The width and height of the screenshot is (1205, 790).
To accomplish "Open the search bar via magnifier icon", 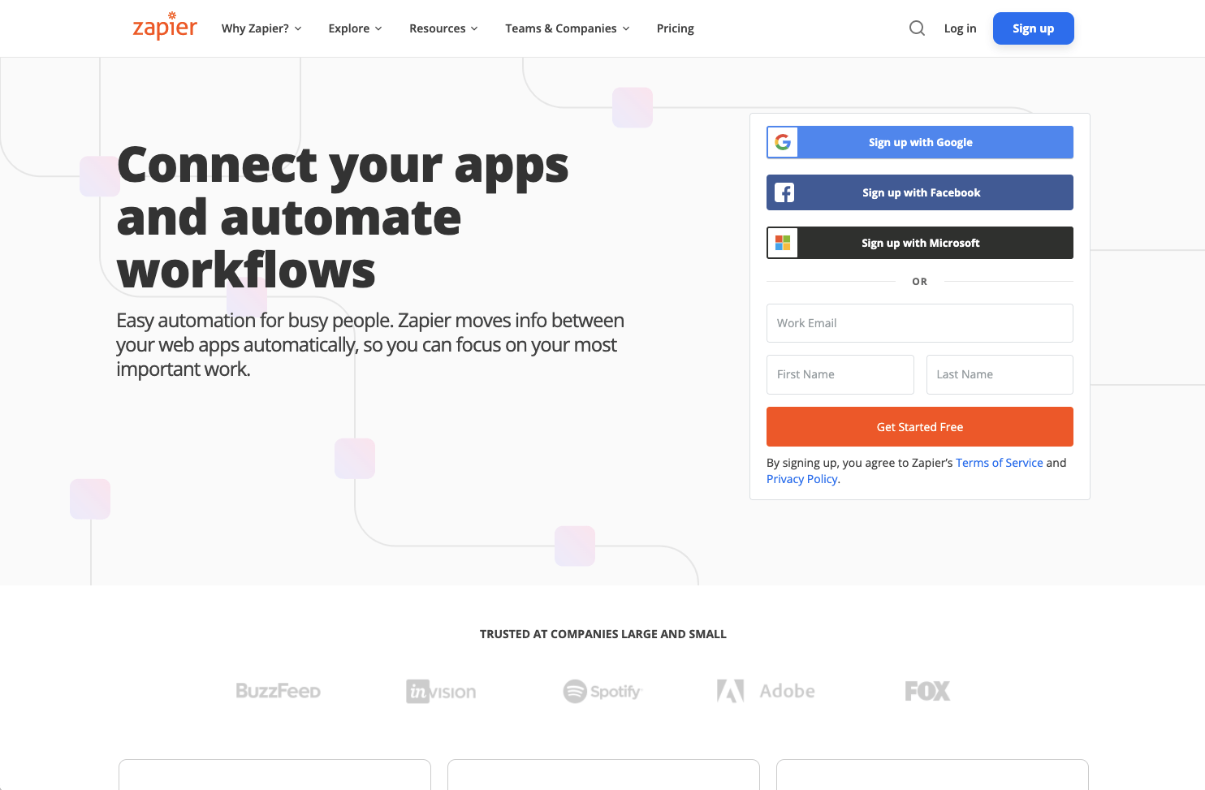I will coord(917,28).
